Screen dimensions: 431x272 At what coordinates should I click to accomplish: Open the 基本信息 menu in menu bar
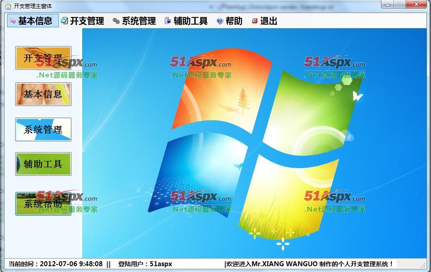(33, 21)
